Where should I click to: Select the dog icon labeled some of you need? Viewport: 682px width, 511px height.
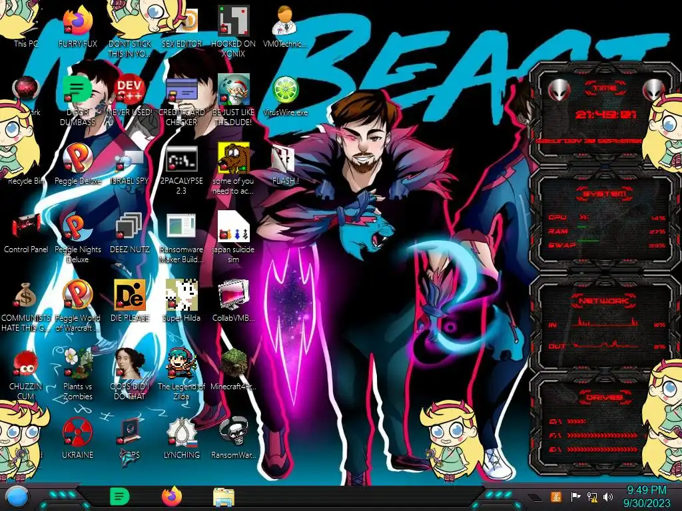click(x=233, y=170)
